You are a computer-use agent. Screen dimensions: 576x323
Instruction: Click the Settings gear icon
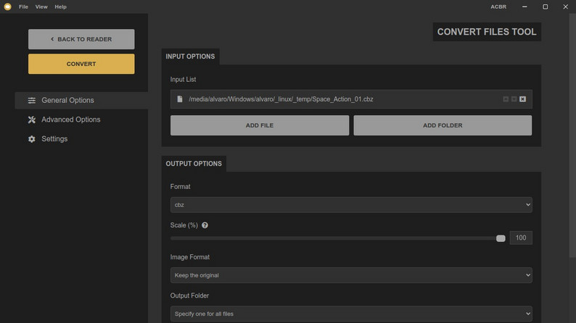tap(32, 139)
